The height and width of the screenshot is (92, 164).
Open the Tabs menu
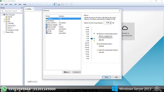click(x=20, y=4)
